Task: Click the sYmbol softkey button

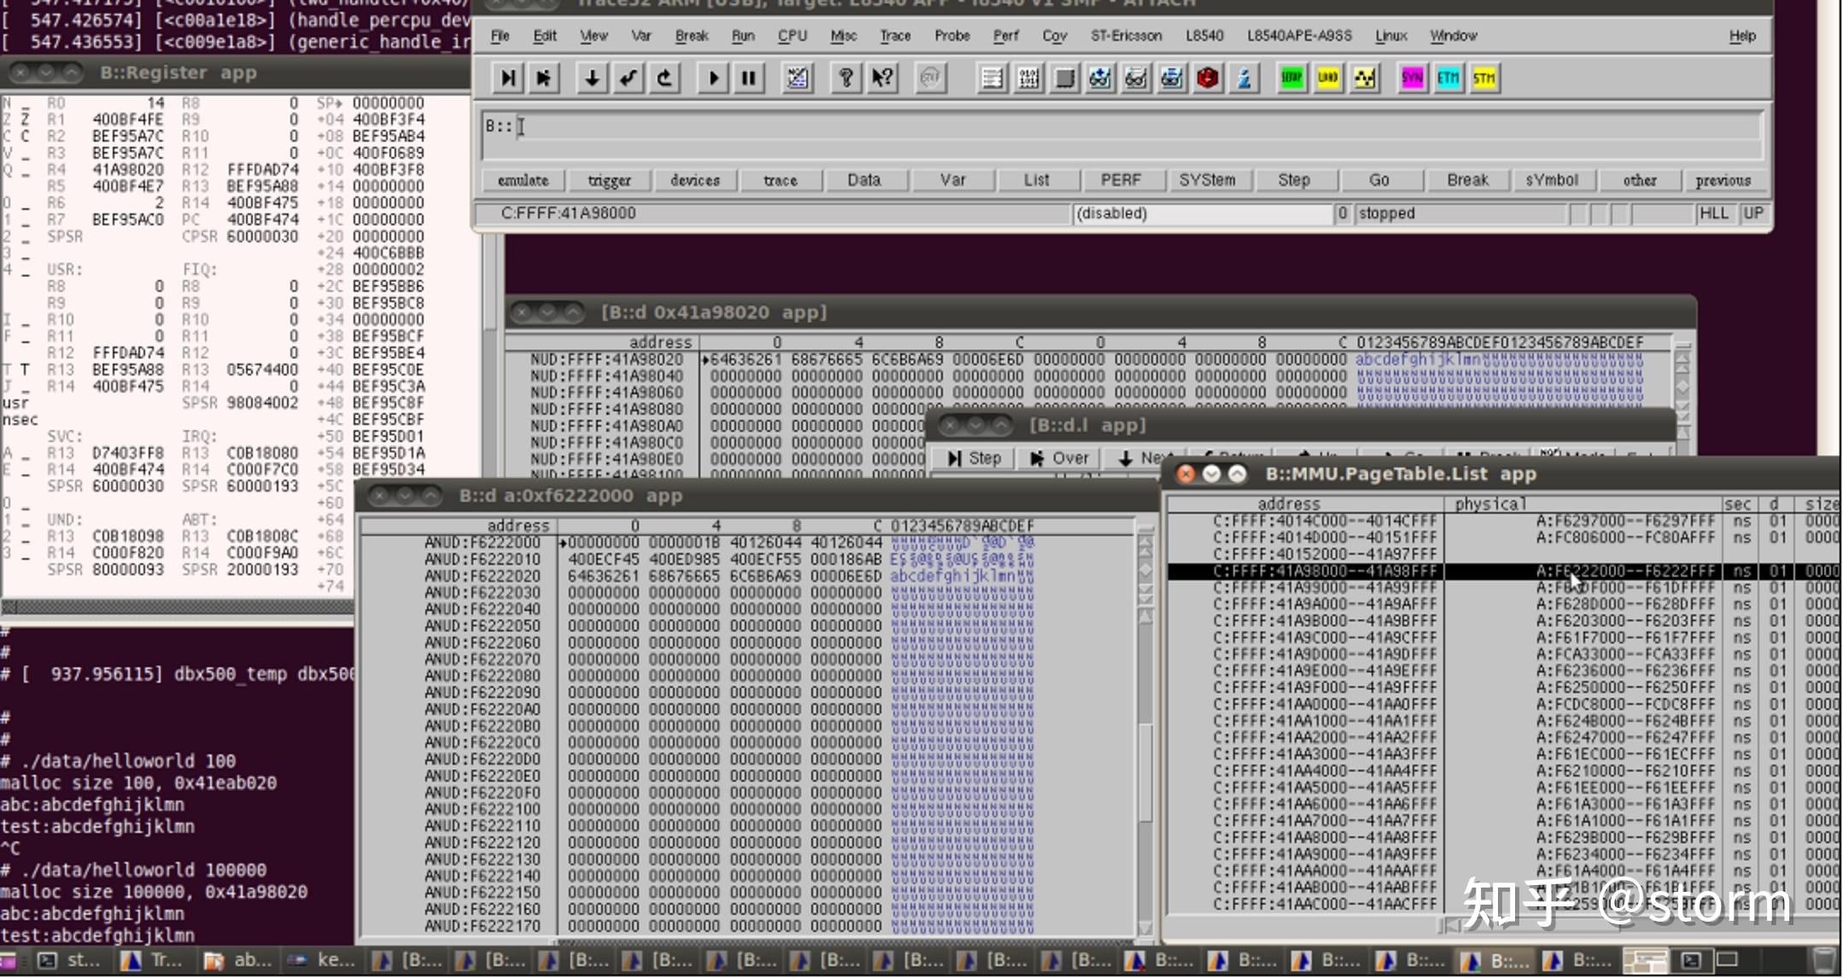Action: click(x=1551, y=180)
